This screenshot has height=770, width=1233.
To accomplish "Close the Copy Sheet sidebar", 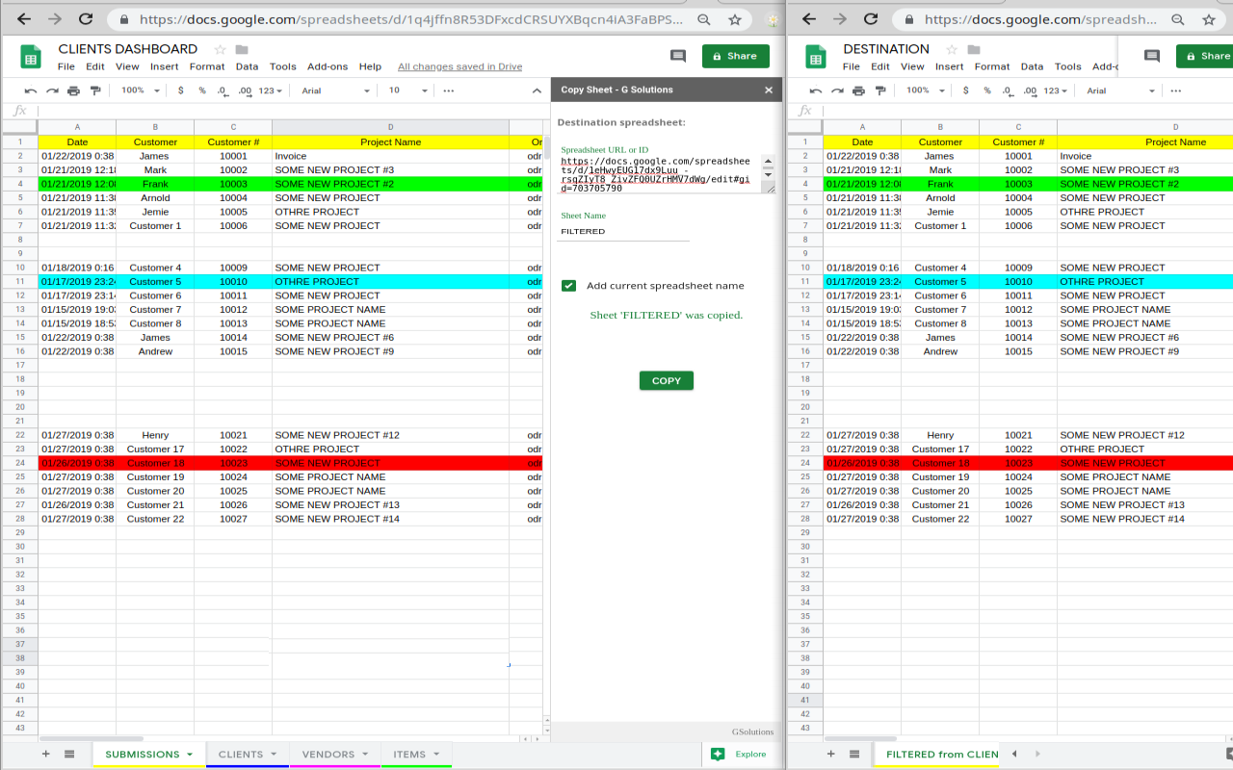I will pyautogui.click(x=769, y=90).
